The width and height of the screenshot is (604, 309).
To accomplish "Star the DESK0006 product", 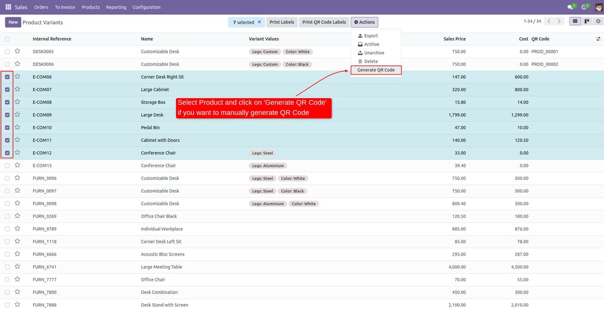I will (17, 64).
